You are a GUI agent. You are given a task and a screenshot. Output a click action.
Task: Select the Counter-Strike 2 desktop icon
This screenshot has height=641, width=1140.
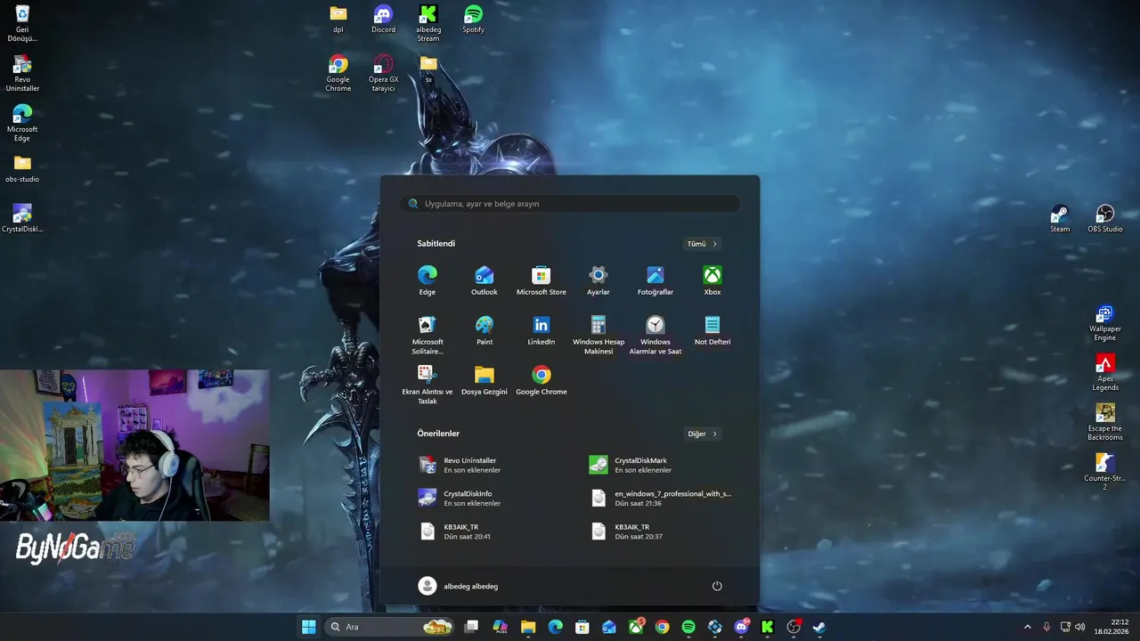click(1105, 473)
